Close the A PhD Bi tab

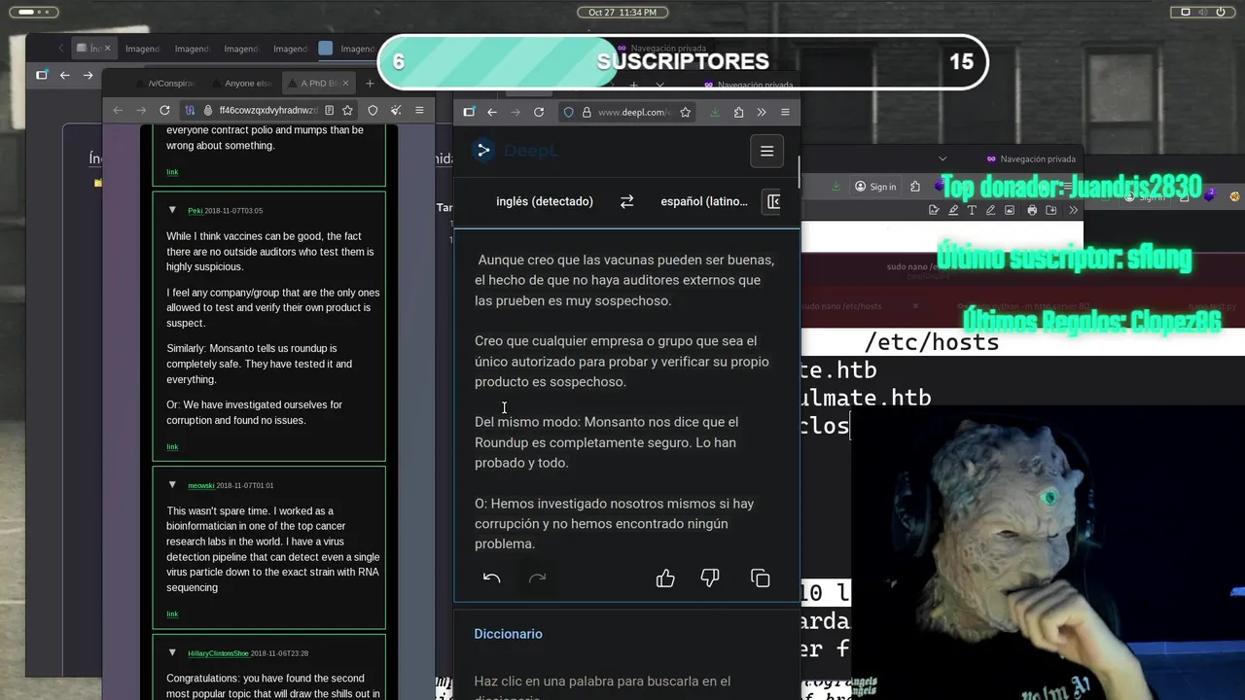pos(346,84)
